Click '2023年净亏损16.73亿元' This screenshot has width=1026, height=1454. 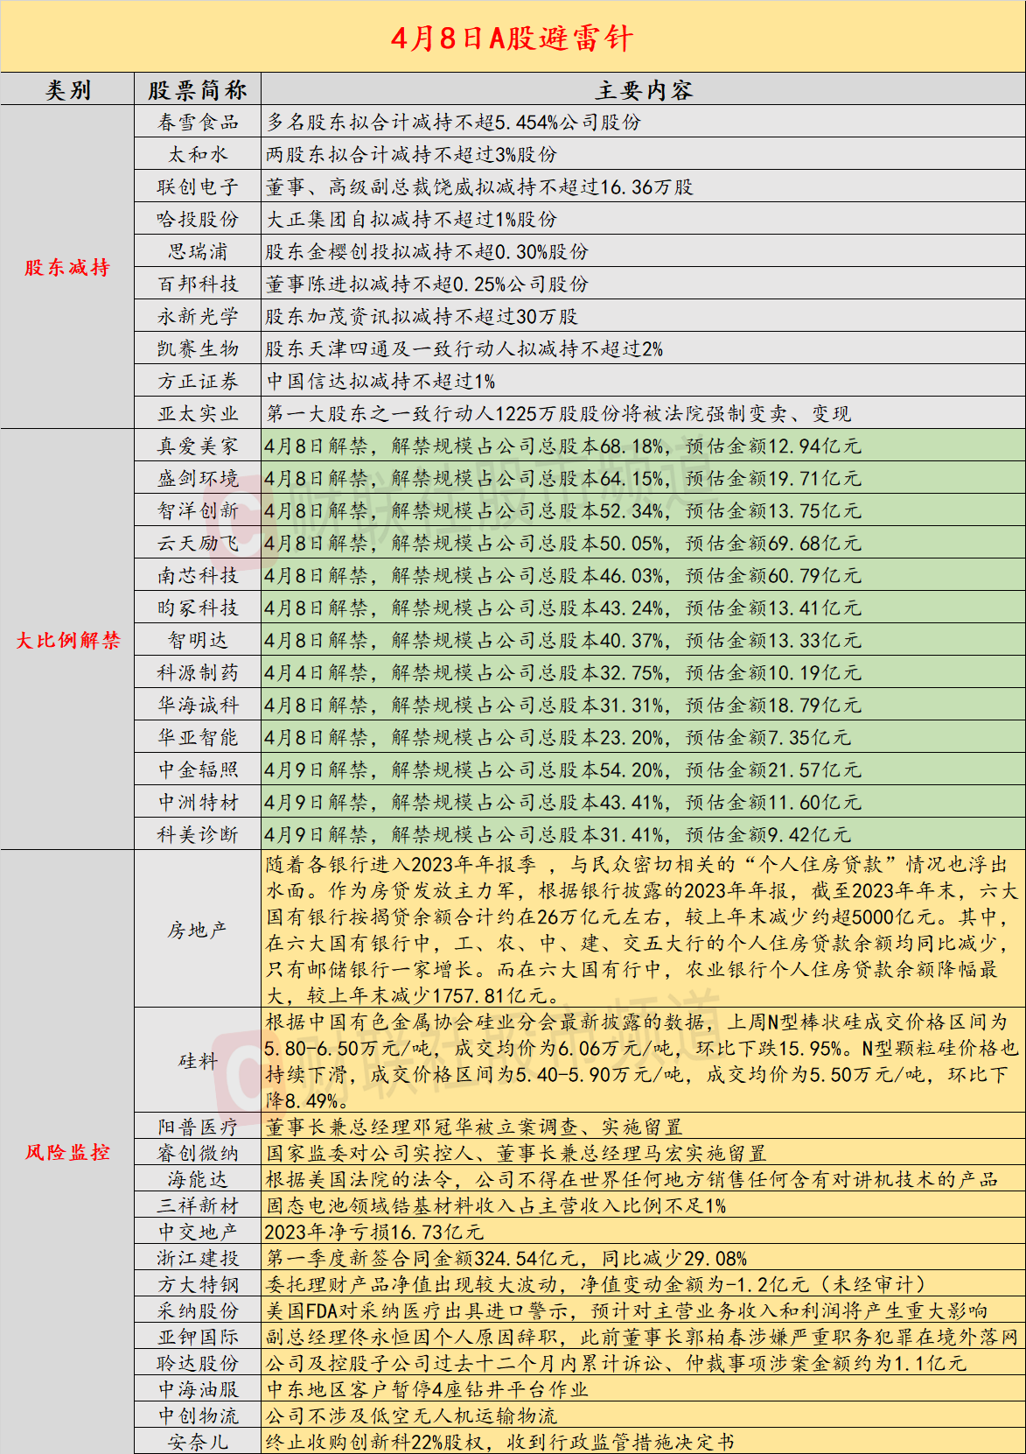373,1232
